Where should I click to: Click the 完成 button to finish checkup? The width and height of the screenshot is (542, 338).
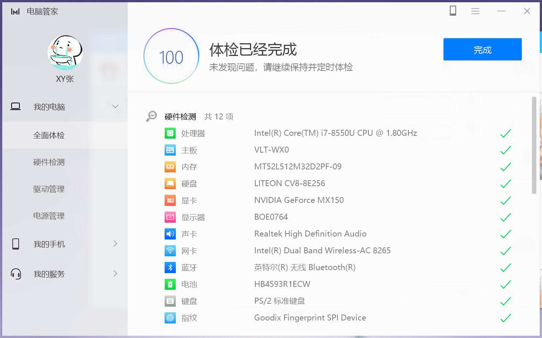tap(482, 49)
